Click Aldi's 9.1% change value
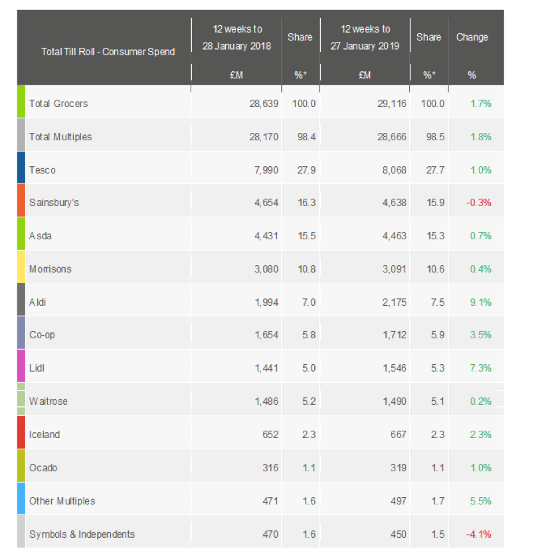552x559 pixels. [x=480, y=302]
